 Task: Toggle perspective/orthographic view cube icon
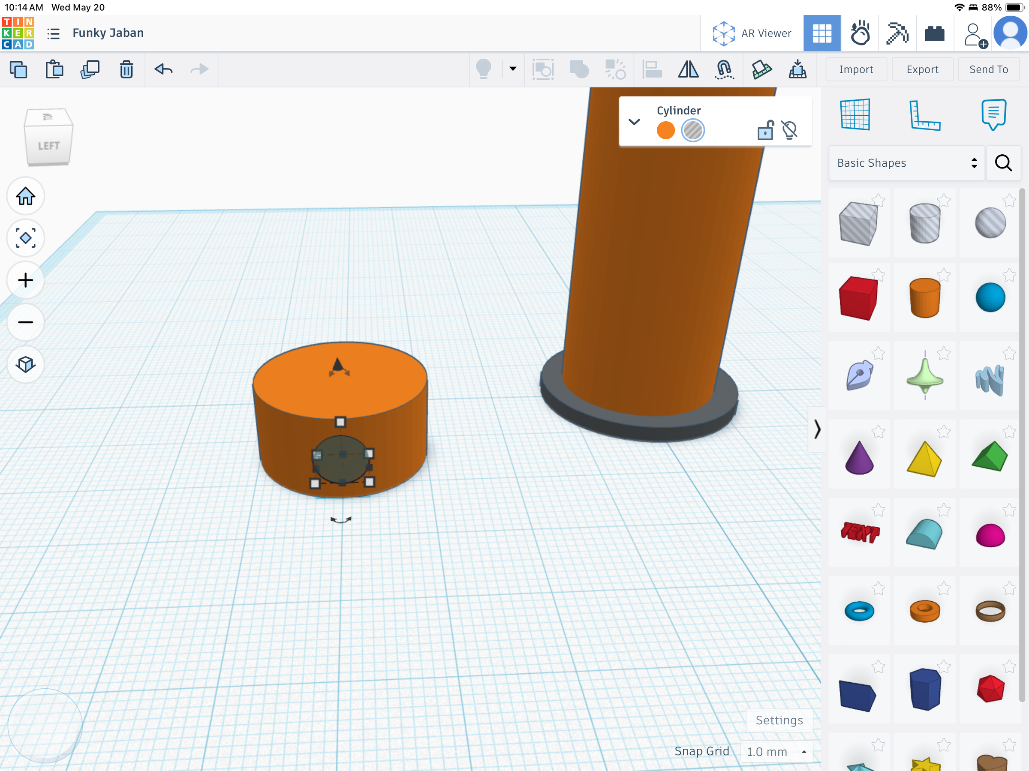pos(26,364)
